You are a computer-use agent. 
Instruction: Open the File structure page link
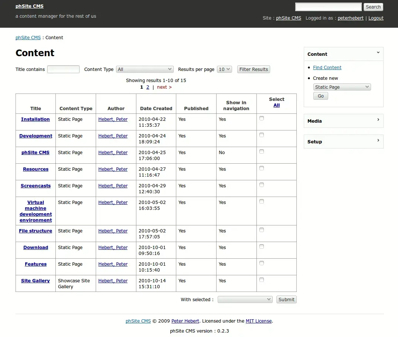(35, 231)
